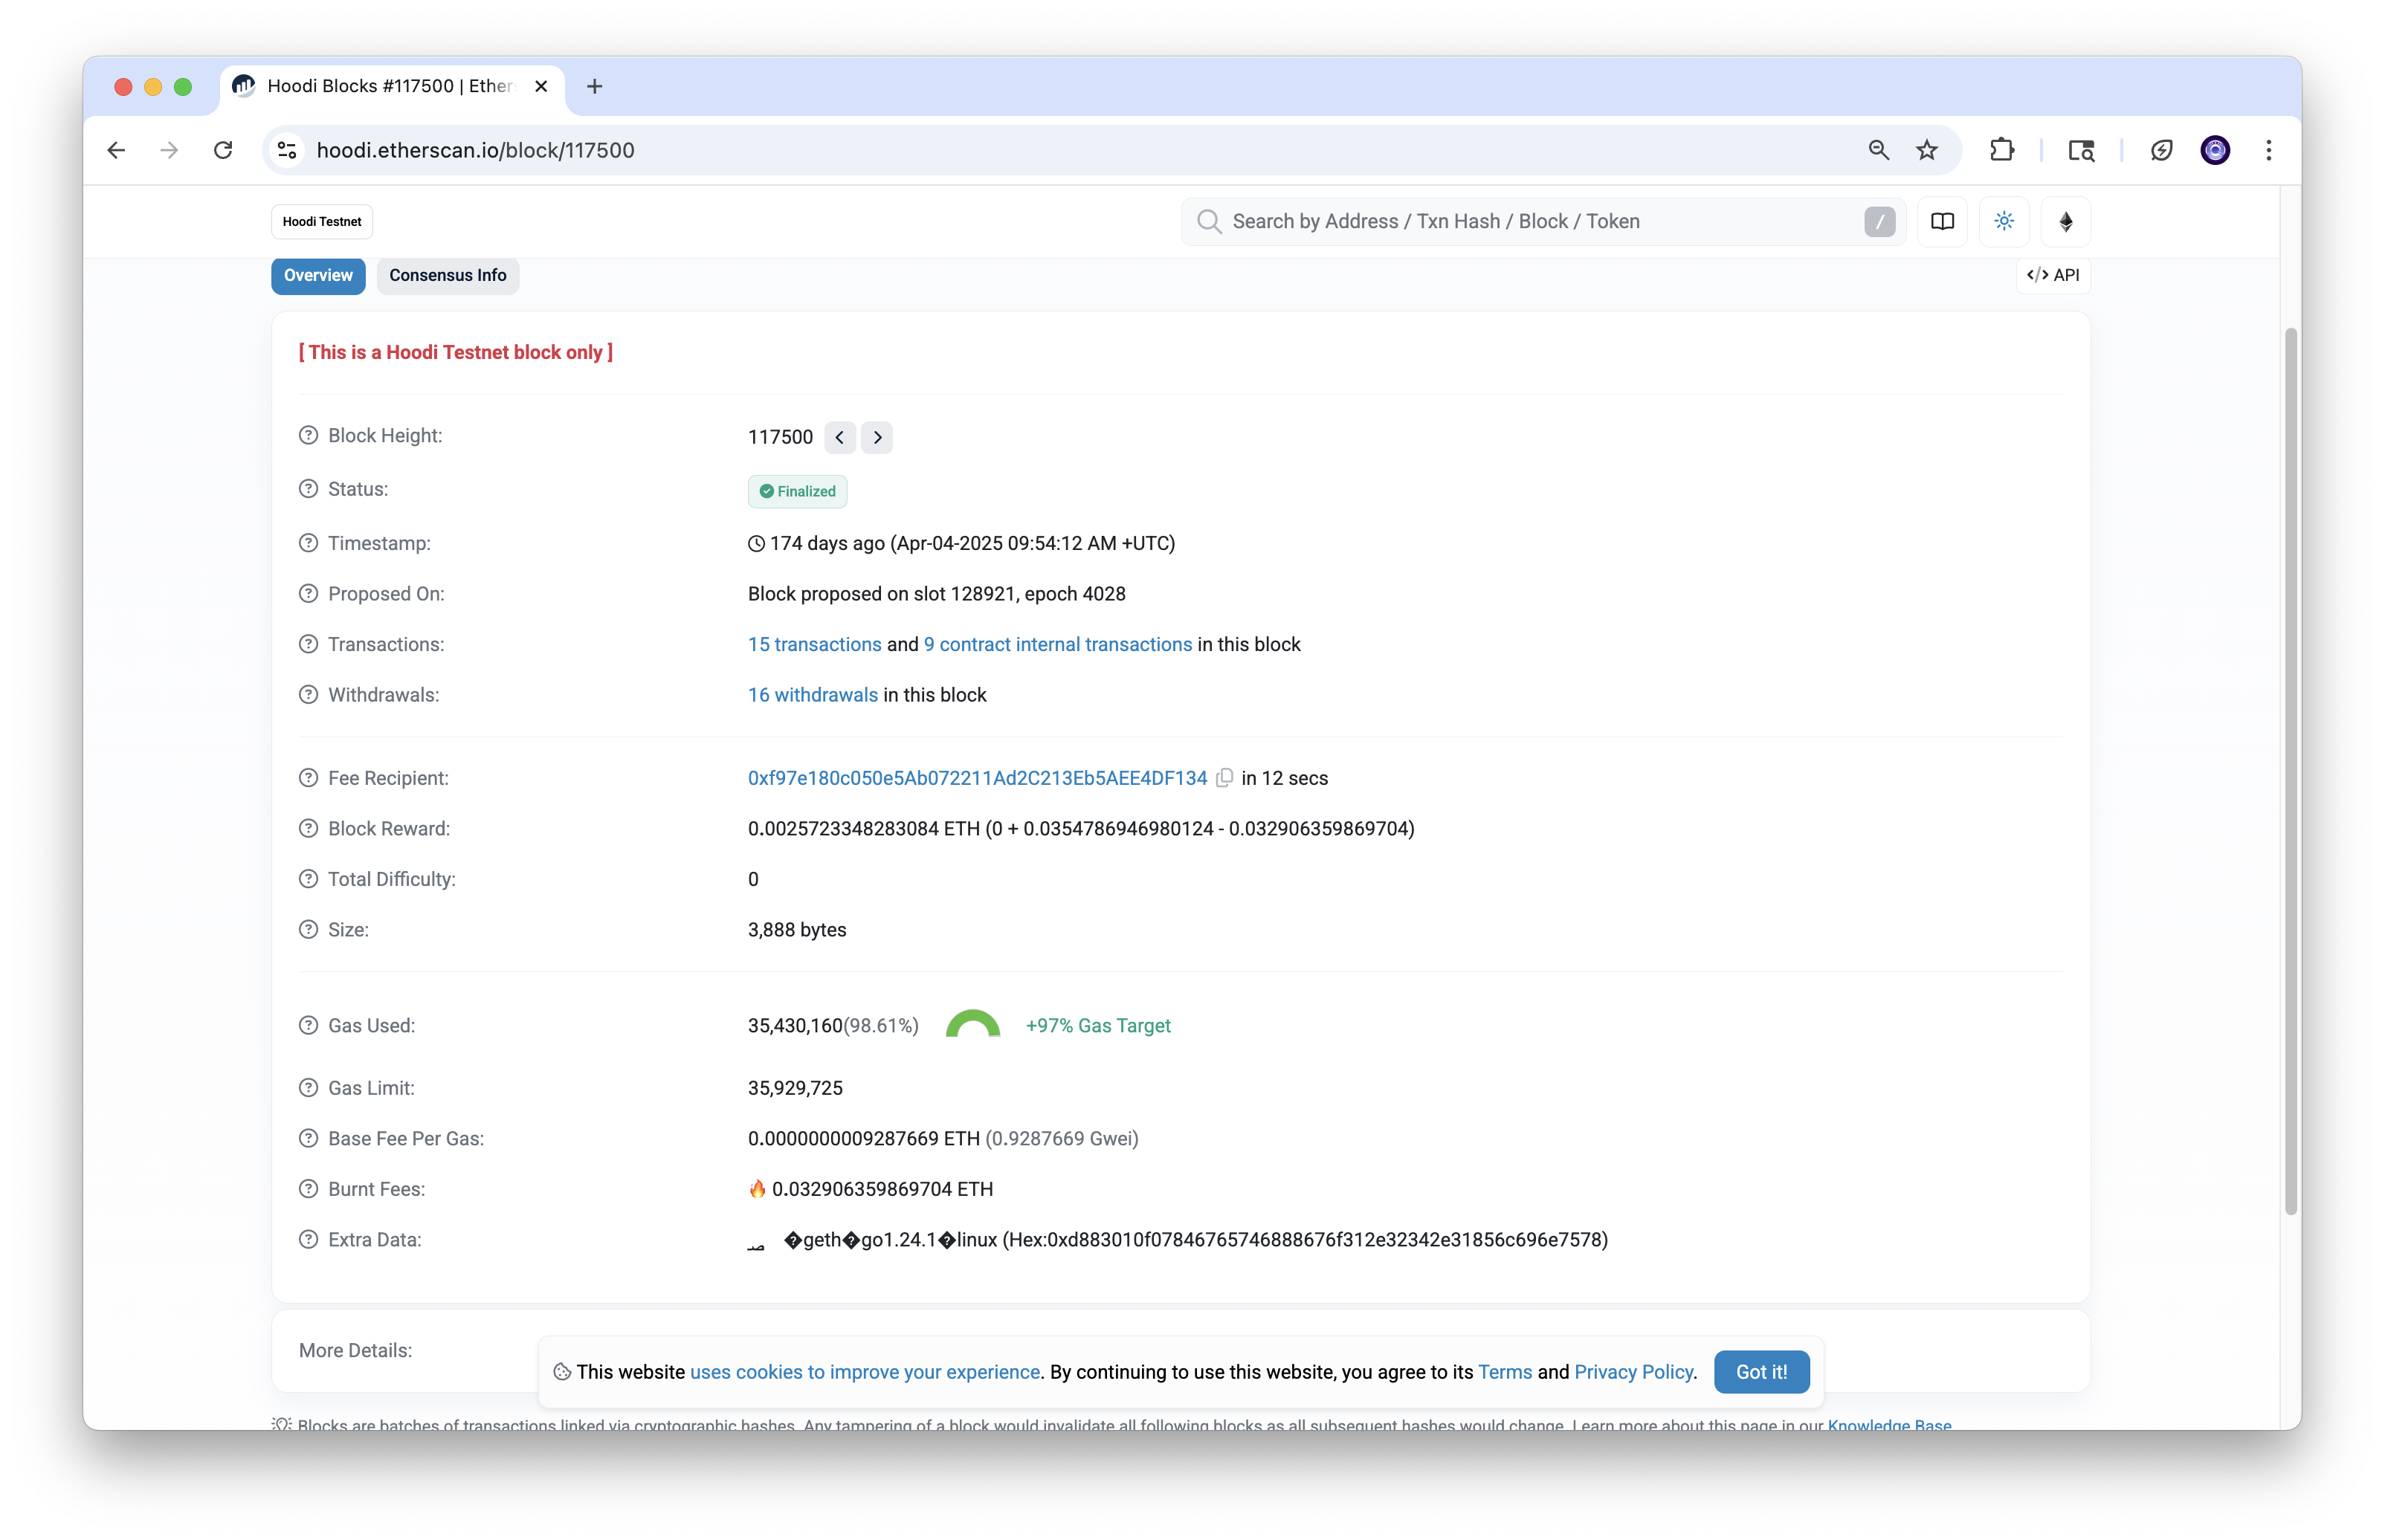The height and width of the screenshot is (1540, 2385).
Task: Click the Ethereum gas icon in the header
Action: click(2066, 221)
